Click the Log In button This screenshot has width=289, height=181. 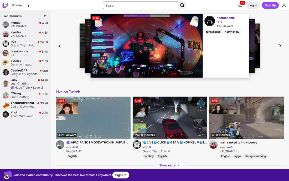click(252, 5)
